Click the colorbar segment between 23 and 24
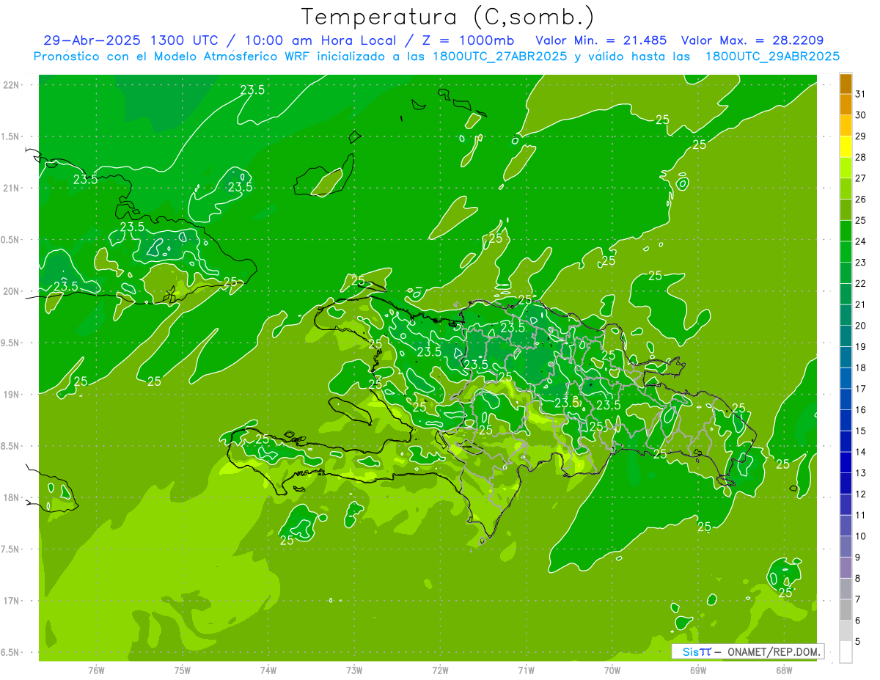 [846, 252]
